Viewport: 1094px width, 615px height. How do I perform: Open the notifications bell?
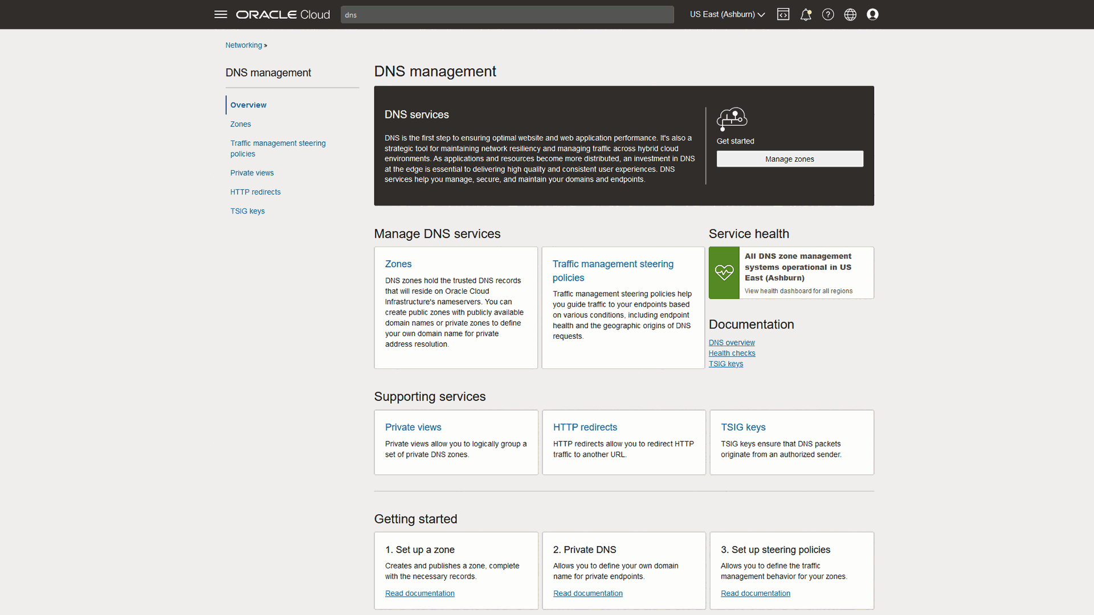(805, 14)
